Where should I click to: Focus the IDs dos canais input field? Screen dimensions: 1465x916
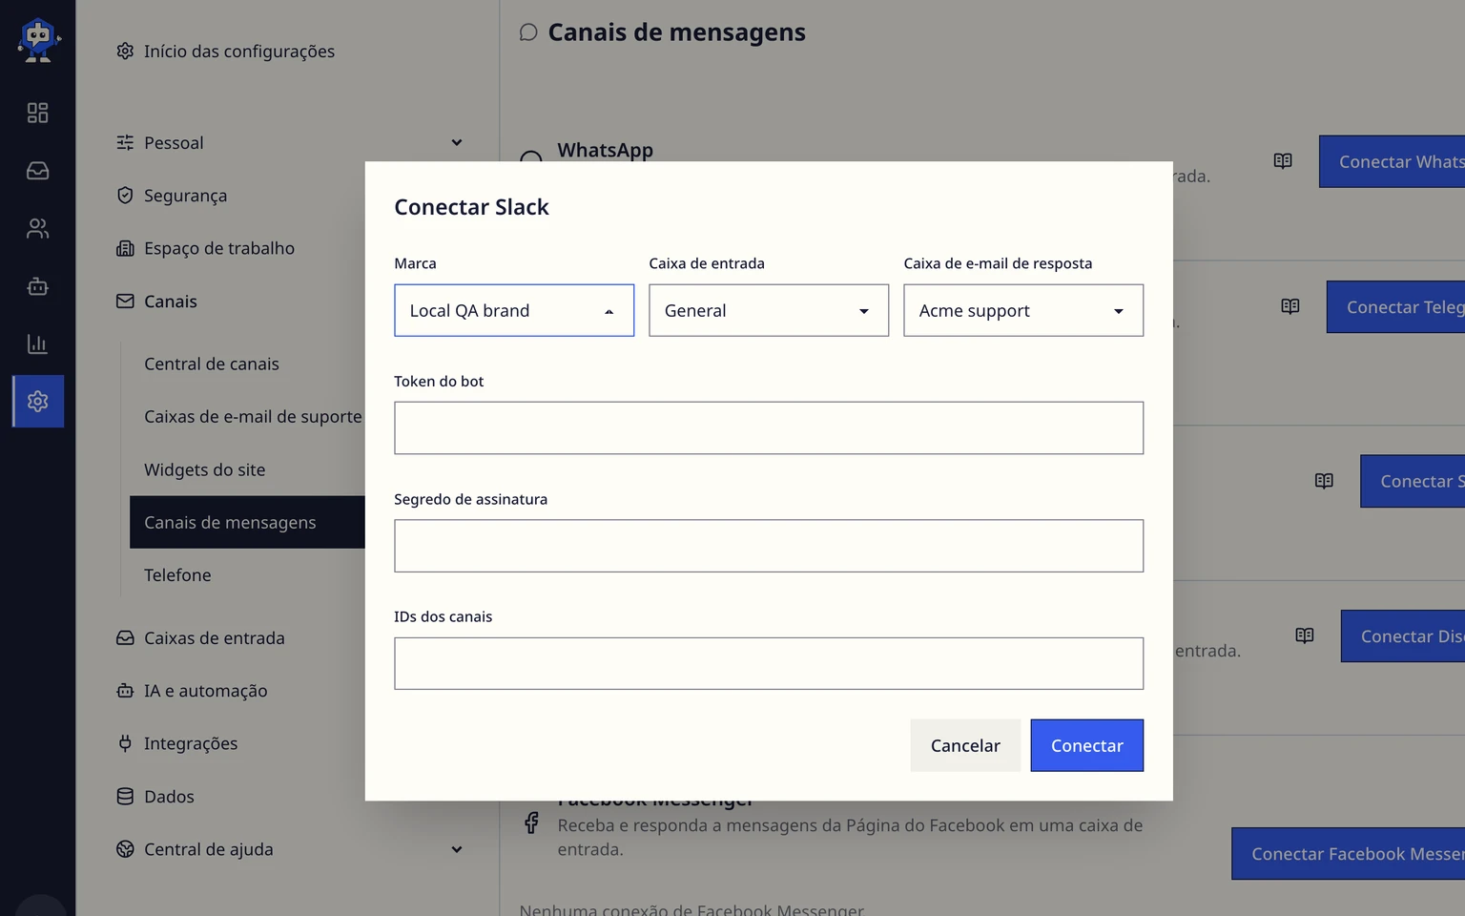[x=769, y=663]
